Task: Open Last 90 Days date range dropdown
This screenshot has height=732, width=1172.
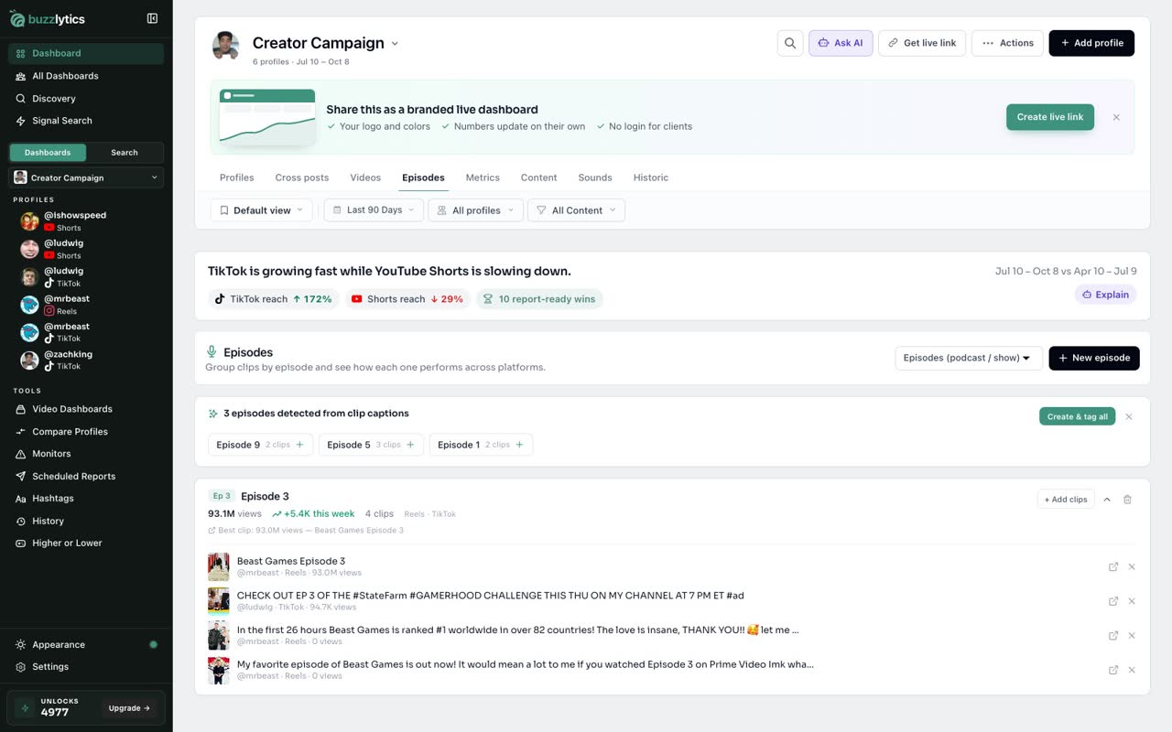Action: click(374, 210)
